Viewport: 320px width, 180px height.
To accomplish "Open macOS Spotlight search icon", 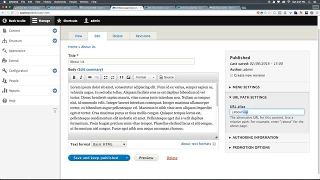I will tap(309, 2).
